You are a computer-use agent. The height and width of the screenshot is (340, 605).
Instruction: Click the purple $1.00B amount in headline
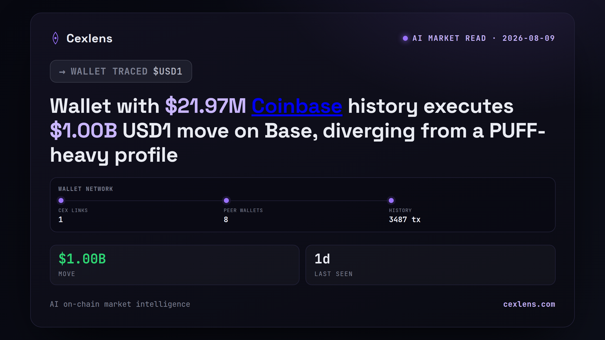tap(83, 131)
